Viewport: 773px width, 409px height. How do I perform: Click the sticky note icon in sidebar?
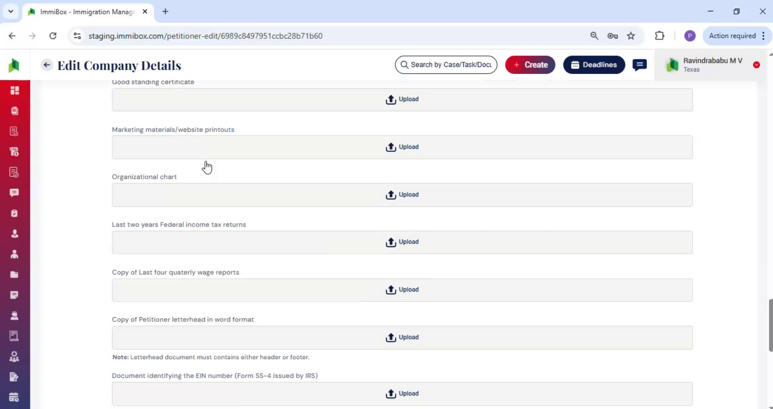[x=14, y=295]
